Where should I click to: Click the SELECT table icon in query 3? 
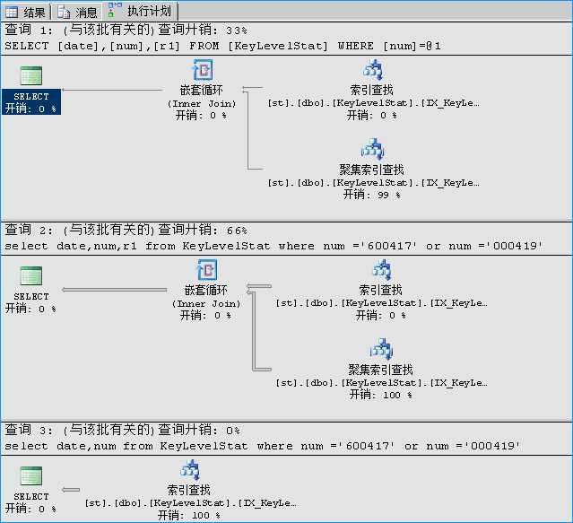(x=31, y=475)
